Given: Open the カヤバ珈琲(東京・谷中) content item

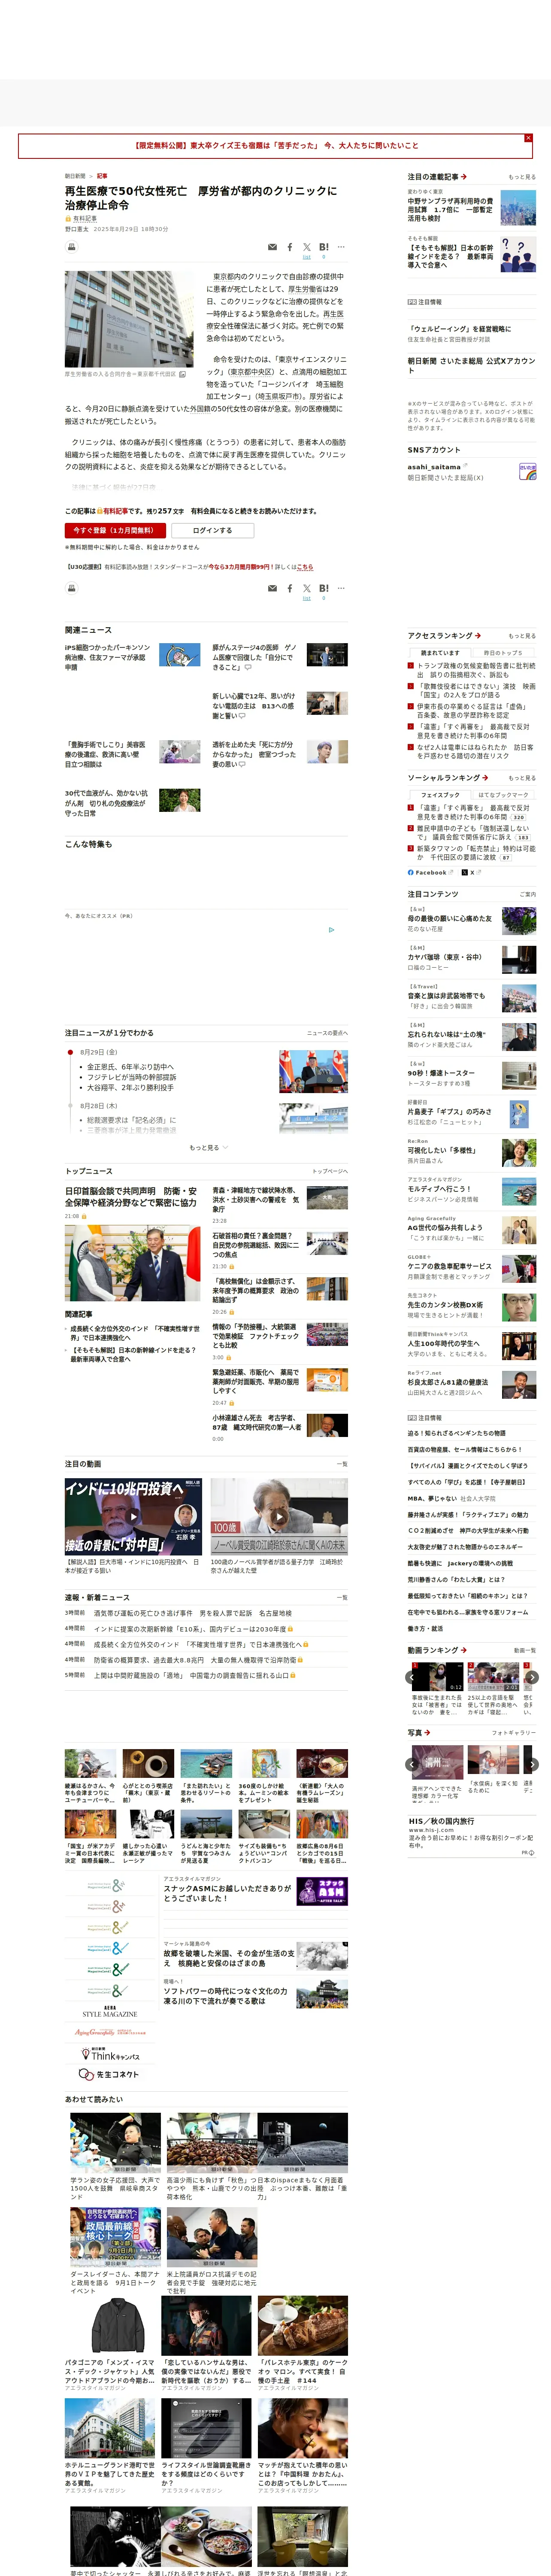Looking at the screenshot, I should coord(471,959).
